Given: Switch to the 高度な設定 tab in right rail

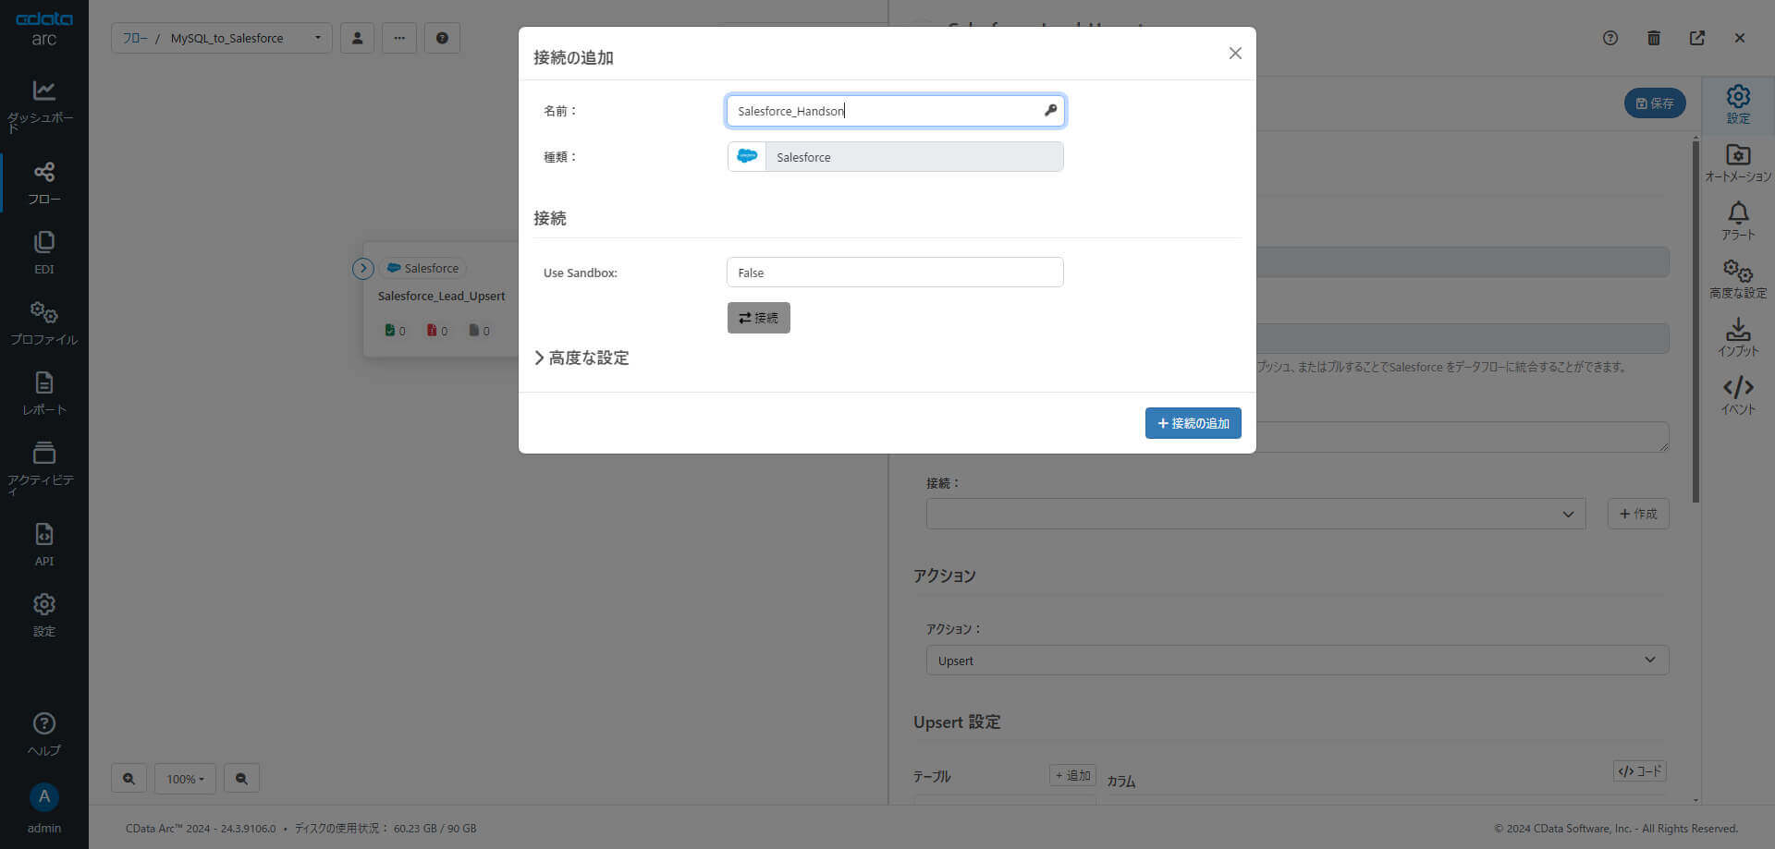Looking at the screenshot, I should click(x=1738, y=279).
